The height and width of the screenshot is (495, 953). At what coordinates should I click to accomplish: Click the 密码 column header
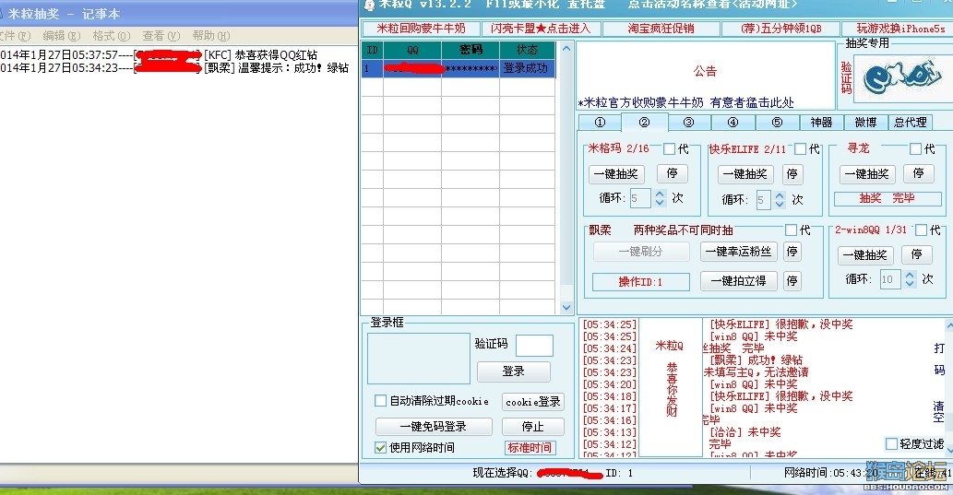(471, 50)
